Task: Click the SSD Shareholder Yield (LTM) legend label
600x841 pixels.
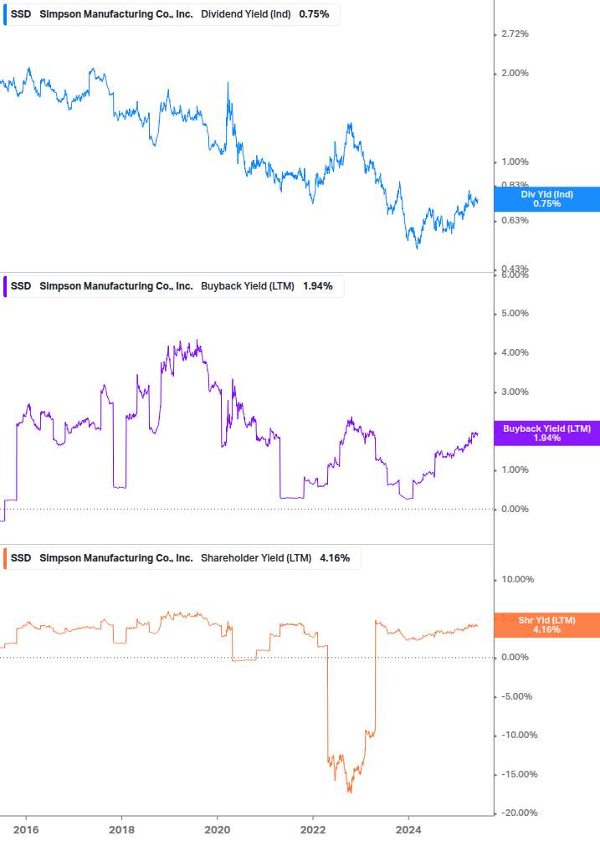Action: (x=182, y=558)
